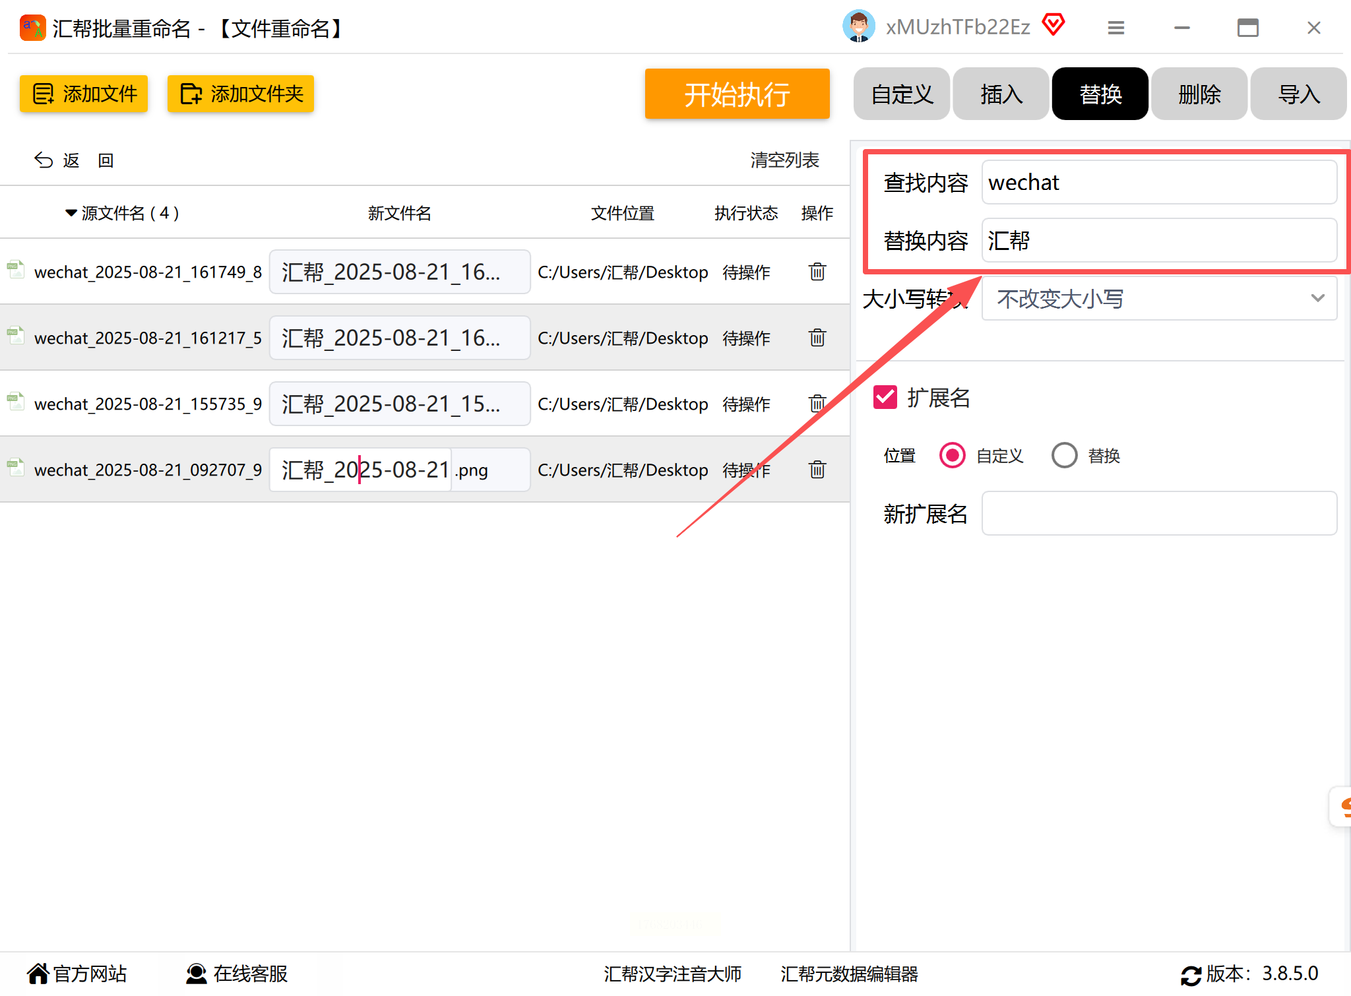Screen dimensions: 1351x996
Task: Collapse the 源文件名 column sort arrow
Action: [71, 213]
